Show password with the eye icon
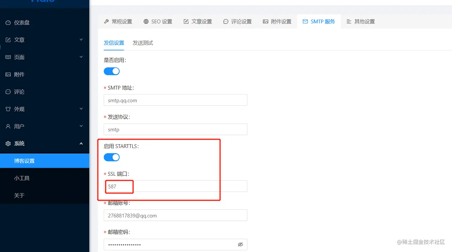452x252 pixels. [x=240, y=245]
